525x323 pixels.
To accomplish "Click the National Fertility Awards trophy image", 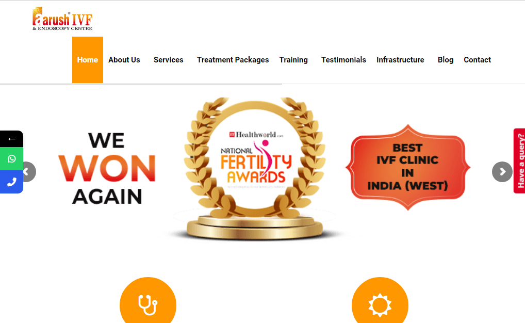I will tap(255, 169).
